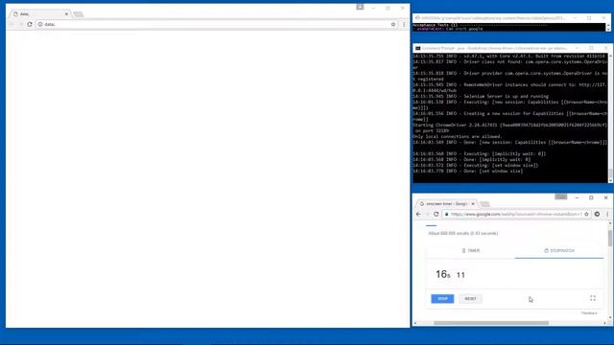Image resolution: width=614 pixels, height=345 pixels.
Task: Select the data: tab
Action: coord(40,14)
